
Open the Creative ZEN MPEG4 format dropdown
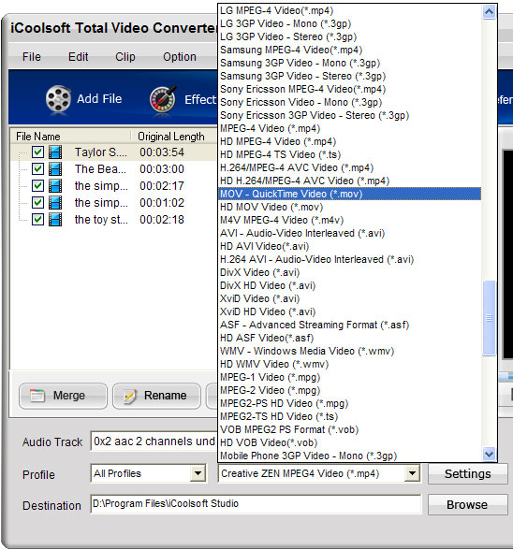coord(412,474)
